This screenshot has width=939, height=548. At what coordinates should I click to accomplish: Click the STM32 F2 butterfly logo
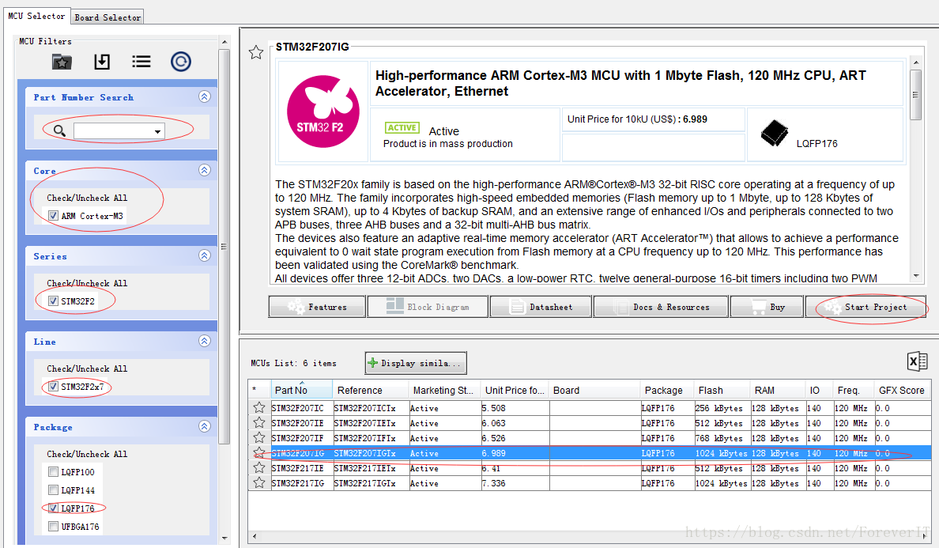click(x=322, y=111)
